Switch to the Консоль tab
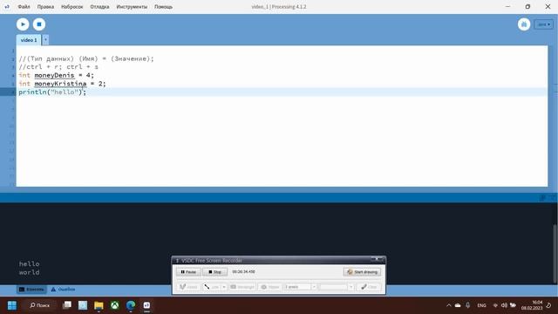This screenshot has width=558, height=314. coord(31,290)
